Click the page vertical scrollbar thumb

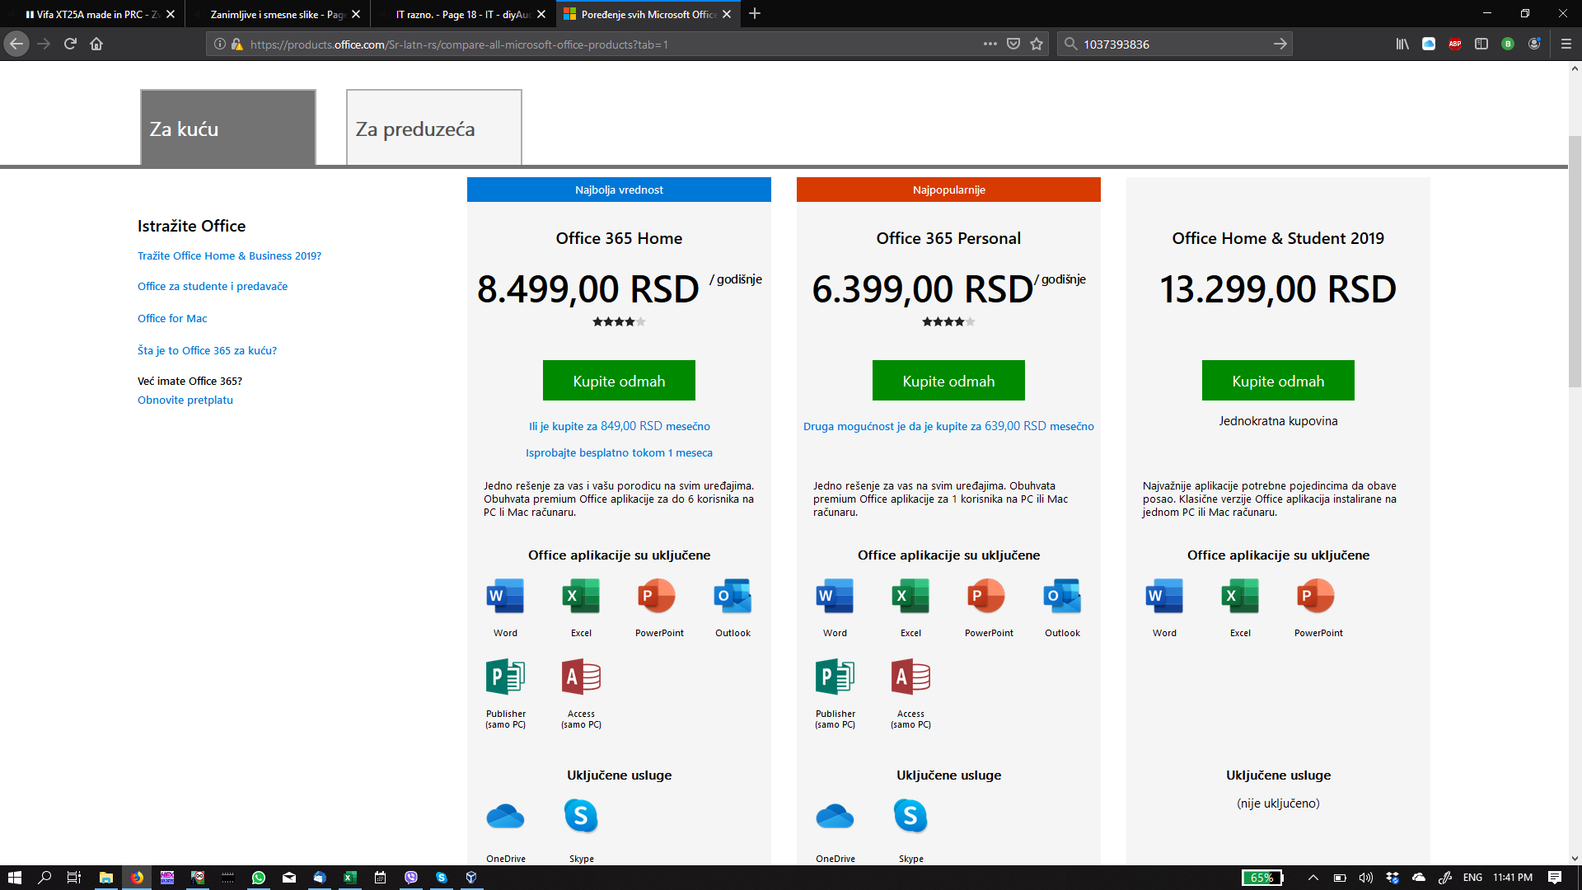pyautogui.click(x=1575, y=262)
